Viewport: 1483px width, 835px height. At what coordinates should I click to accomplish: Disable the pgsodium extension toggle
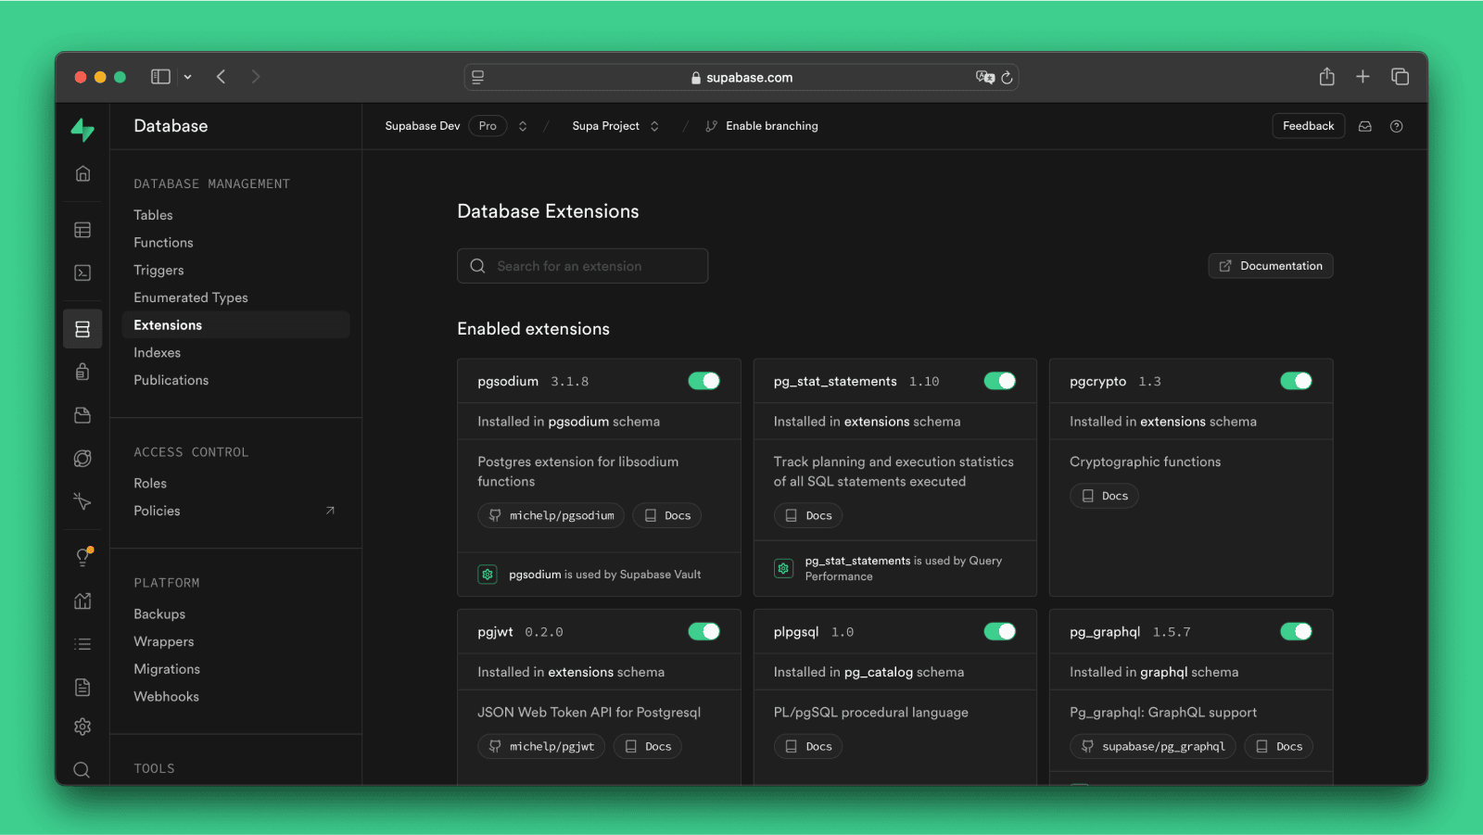pyautogui.click(x=703, y=381)
